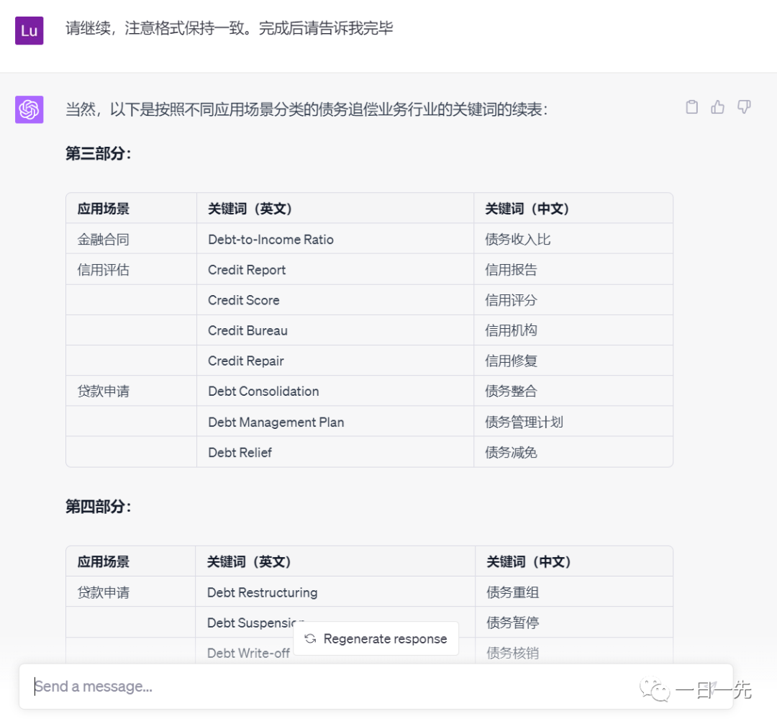The height and width of the screenshot is (724, 777).
Task: Click the ChatGPT logo avatar
Action: pos(29,109)
